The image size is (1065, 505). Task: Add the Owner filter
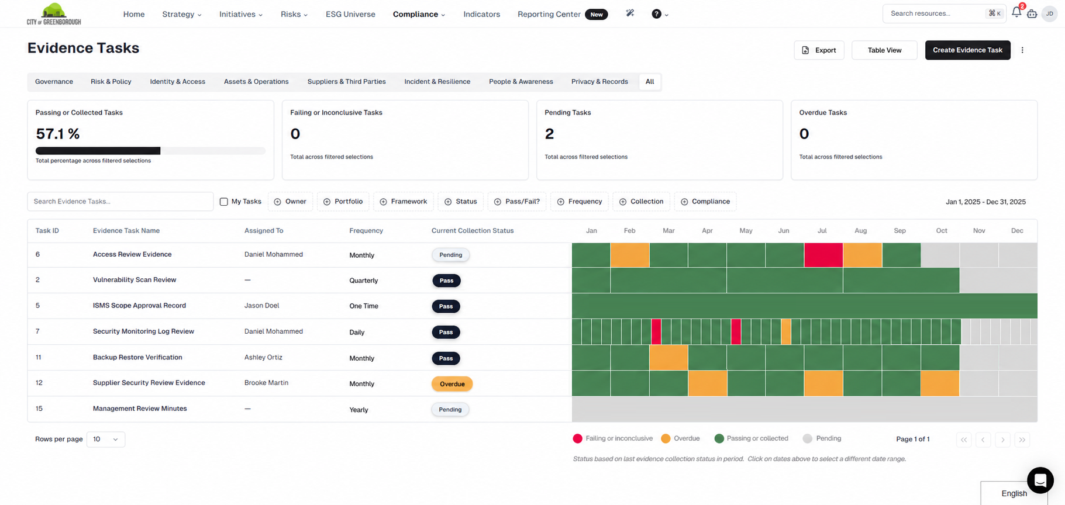coord(290,202)
